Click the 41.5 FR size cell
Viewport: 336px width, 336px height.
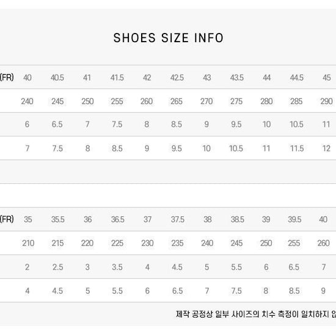tap(117, 78)
